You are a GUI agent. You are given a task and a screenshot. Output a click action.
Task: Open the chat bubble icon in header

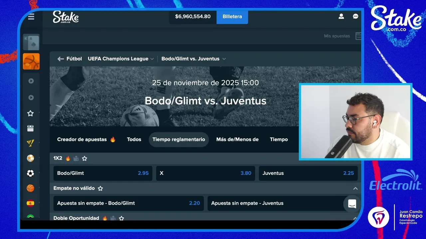click(355, 16)
